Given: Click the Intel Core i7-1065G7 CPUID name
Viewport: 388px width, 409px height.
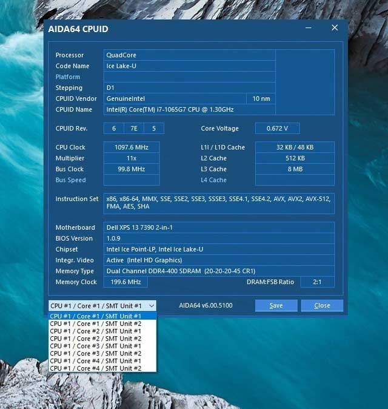Looking at the screenshot, I should (x=189, y=110).
